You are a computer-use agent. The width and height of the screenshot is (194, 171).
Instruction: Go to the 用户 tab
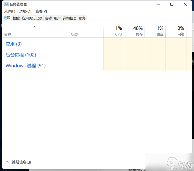point(57,18)
